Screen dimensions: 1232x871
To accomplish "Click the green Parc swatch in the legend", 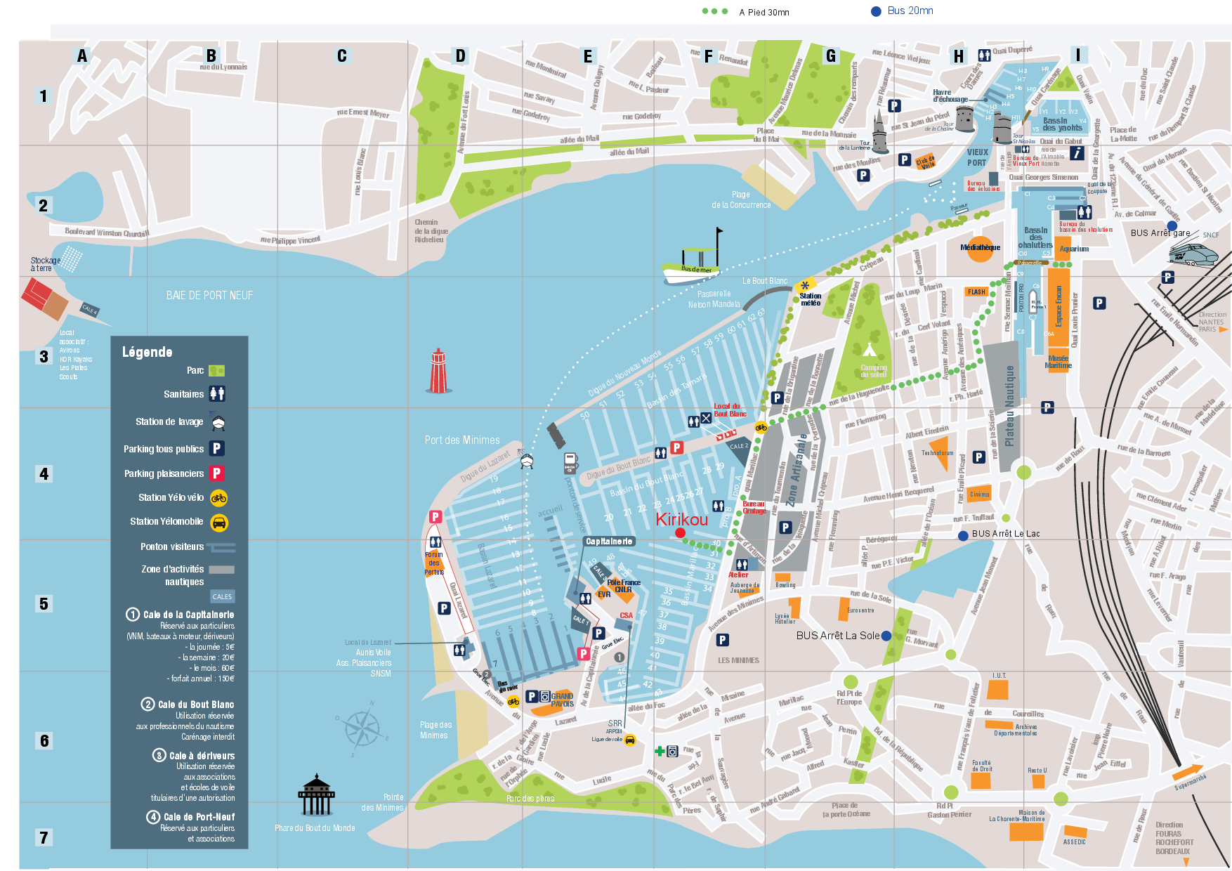I will click(x=216, y=370).
